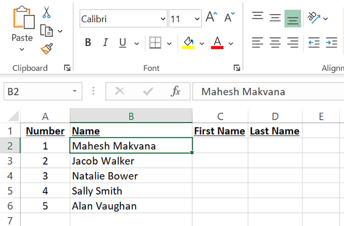The image size is (344, 226).
Task: Click the Orientation text rotation icon
Action: click(314, 17)
